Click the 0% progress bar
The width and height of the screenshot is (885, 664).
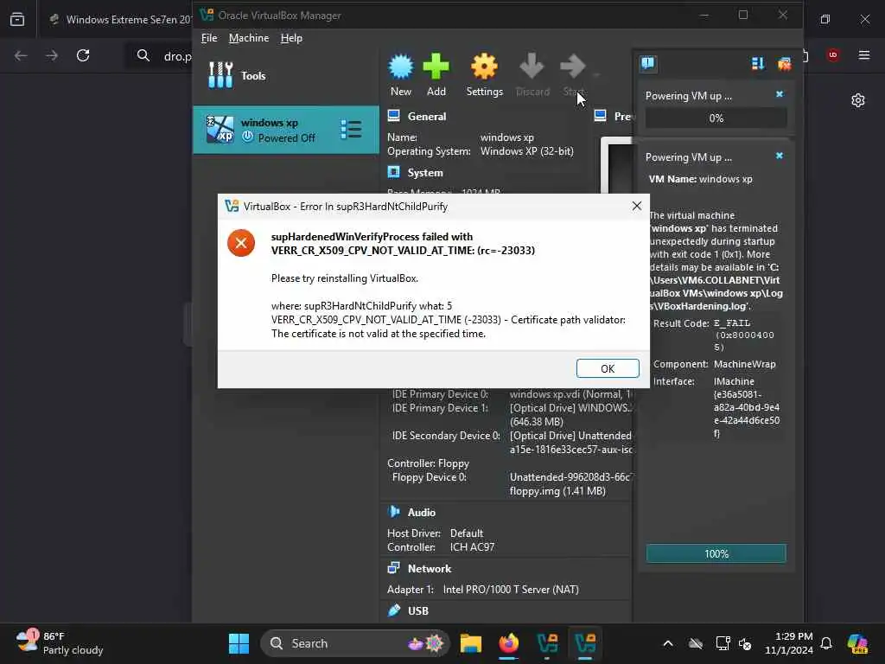716,118
